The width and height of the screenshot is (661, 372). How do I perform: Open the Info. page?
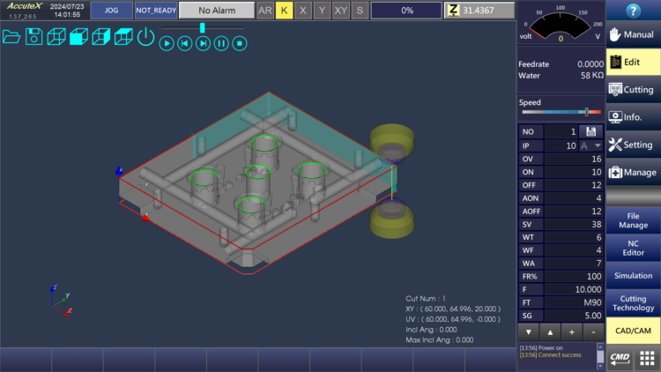pos(633,117)
